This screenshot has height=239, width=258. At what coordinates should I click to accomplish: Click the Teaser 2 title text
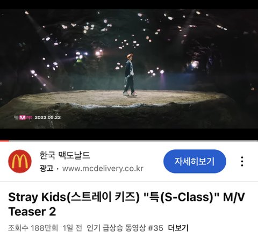click(32, 212)
